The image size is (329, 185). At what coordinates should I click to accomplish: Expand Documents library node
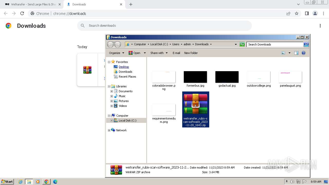pos(112,91)
